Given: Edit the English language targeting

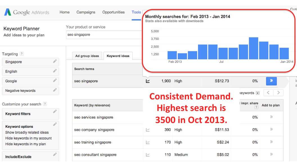Looking at the screenshot, I should pyautogui.click(x=55, y=71).
